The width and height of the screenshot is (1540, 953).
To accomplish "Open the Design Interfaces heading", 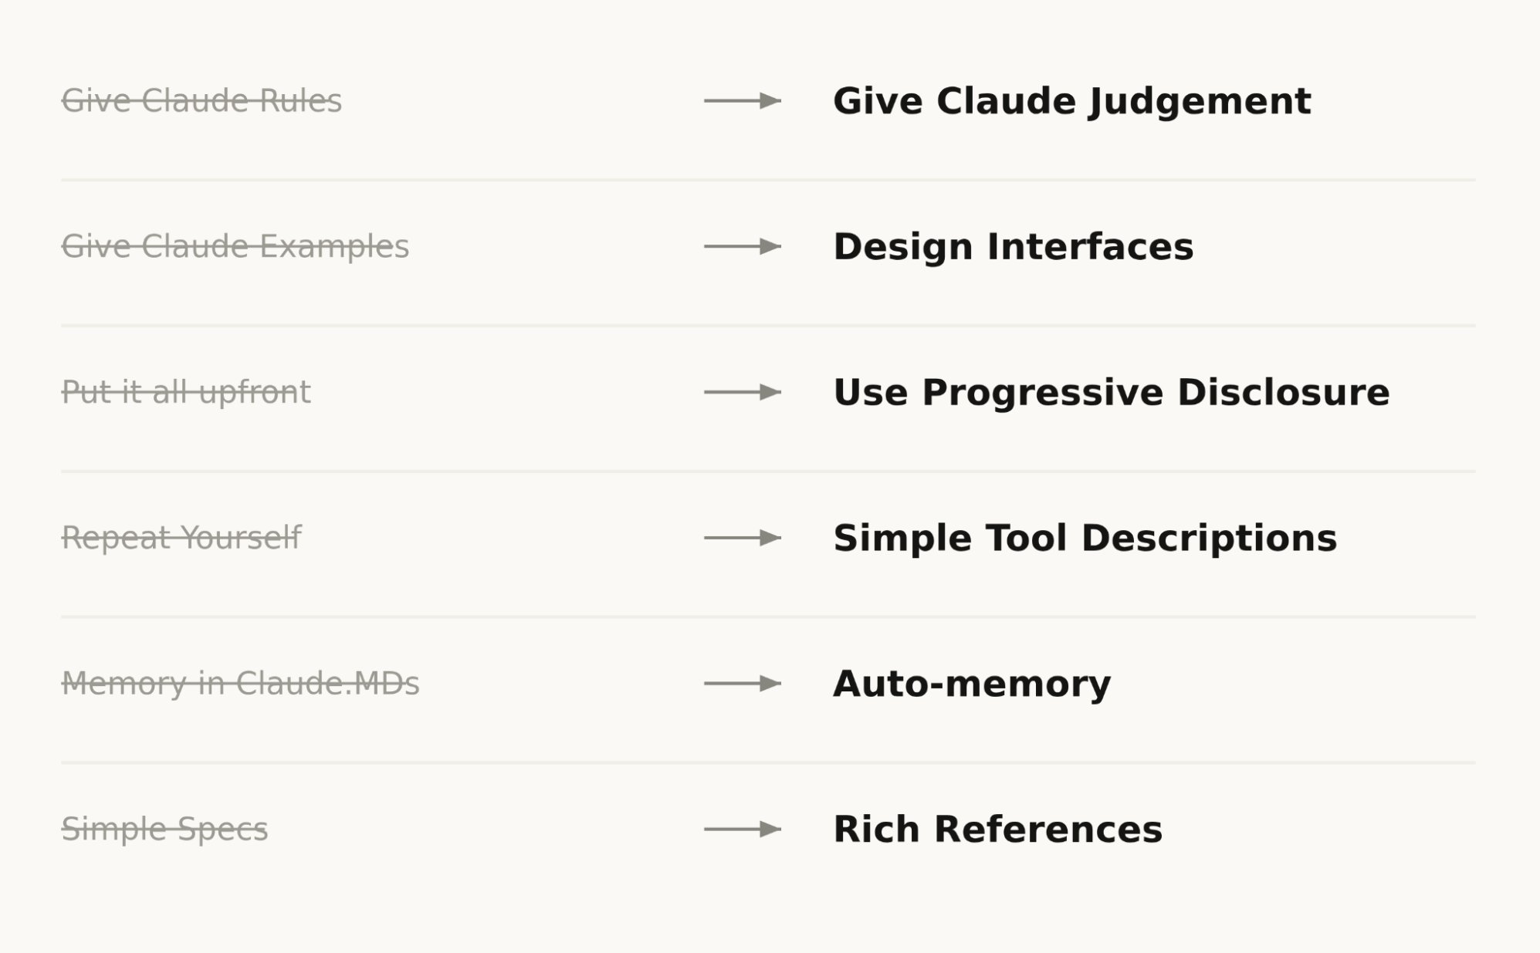I will (1014, 246).
